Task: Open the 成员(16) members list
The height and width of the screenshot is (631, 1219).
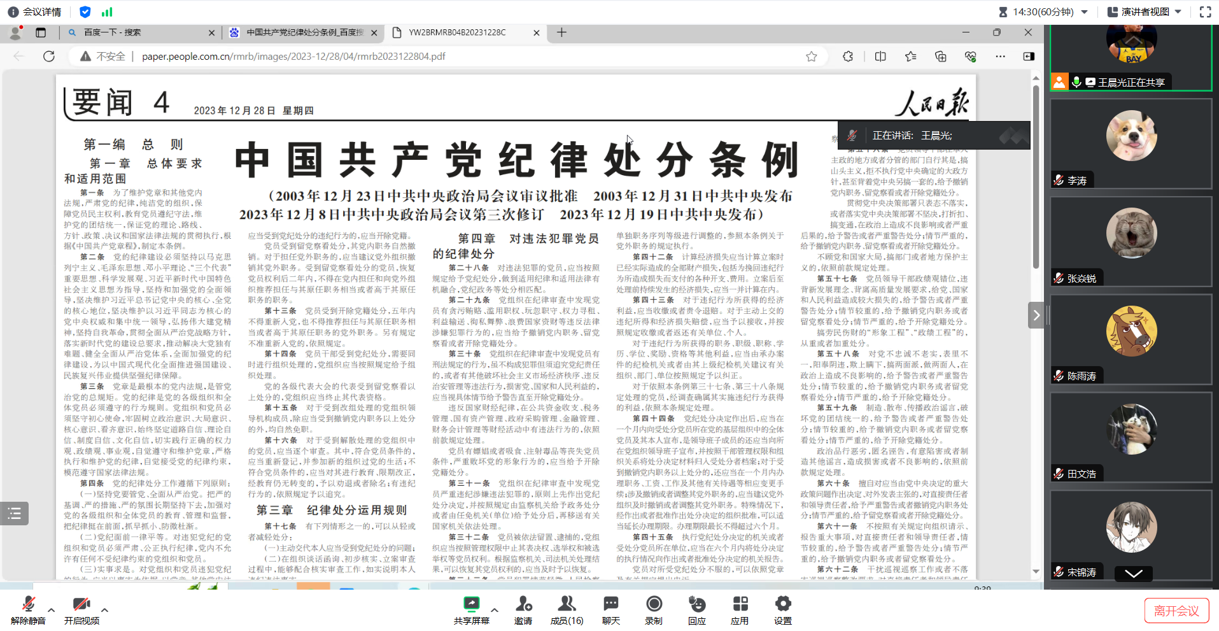Action: point(567,605)
